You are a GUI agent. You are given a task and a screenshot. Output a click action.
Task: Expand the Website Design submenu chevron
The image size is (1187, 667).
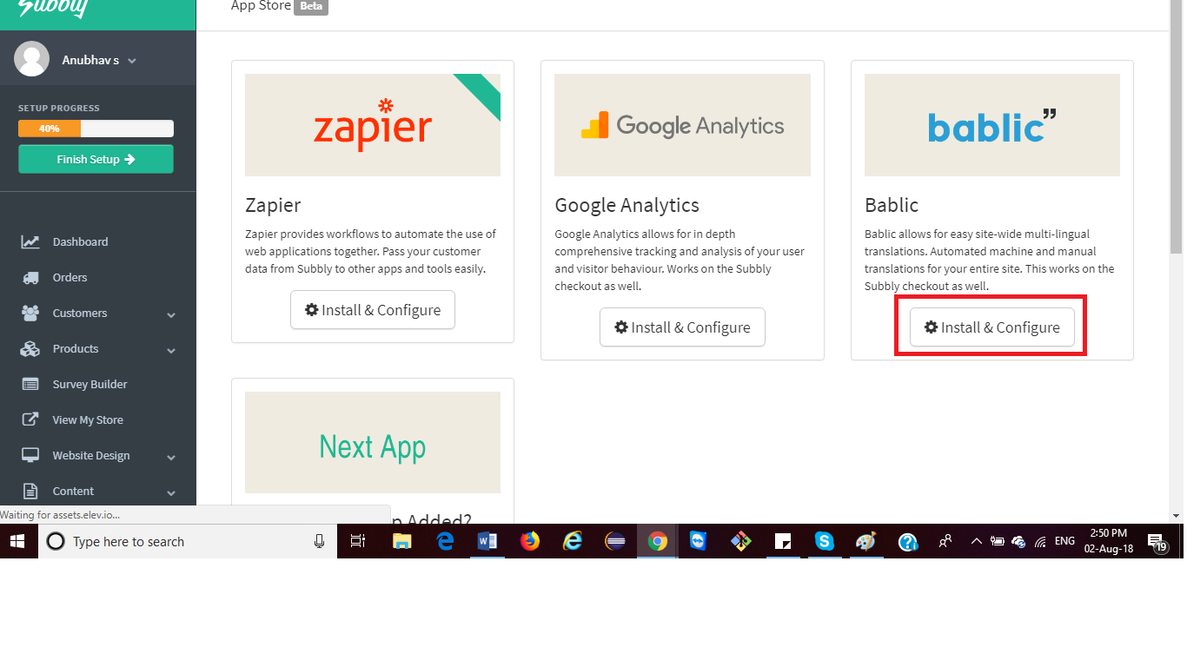(171, 458)
